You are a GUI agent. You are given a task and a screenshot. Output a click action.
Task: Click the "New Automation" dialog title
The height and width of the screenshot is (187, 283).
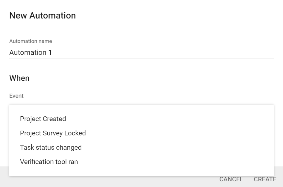tap(43, 16)
